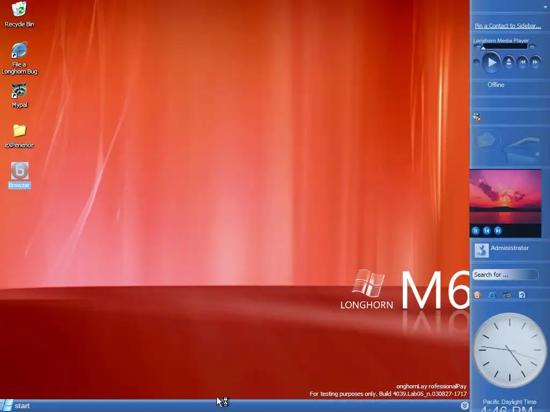The width and height of the screenshot is (550, 412).
Task: Open the help question mark quick launch icon
Action: [x=522, y=295]
